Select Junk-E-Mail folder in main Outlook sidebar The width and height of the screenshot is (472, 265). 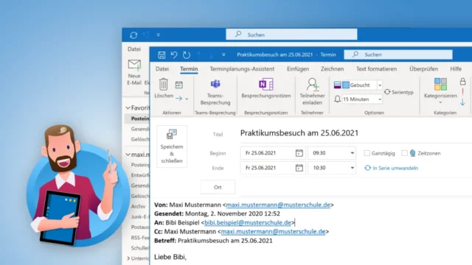(x=140, y=216)
